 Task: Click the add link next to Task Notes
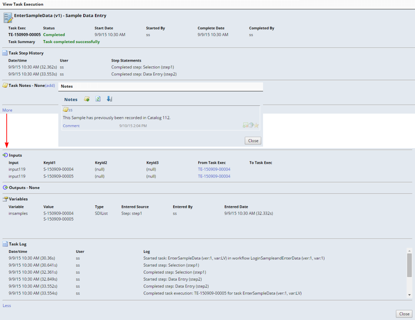coord(50,85)
